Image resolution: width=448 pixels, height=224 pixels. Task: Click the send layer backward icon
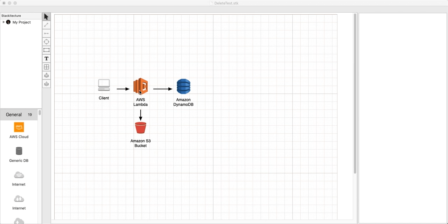46,84
